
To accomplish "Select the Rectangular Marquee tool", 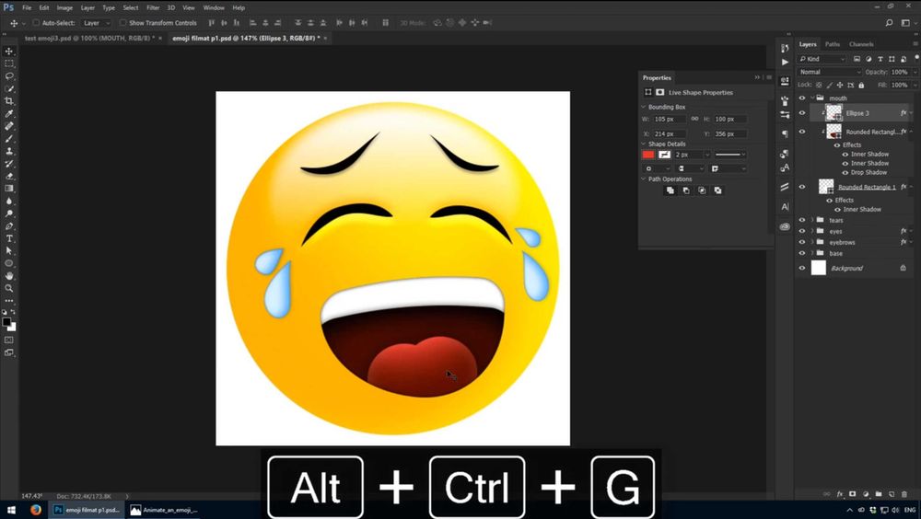I will pyautogui.click(x=9, y=64).
